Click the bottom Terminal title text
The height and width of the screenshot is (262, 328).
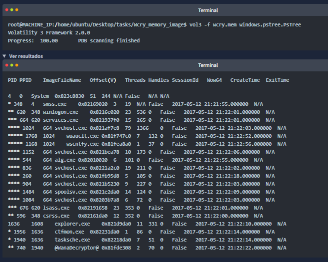click(208, 65)
